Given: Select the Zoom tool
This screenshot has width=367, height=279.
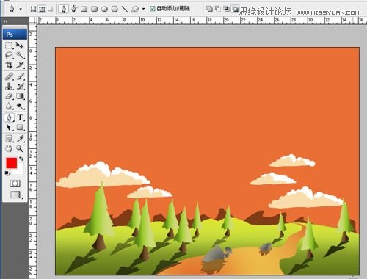Looking at the screenshot, I should click(20, 148).
